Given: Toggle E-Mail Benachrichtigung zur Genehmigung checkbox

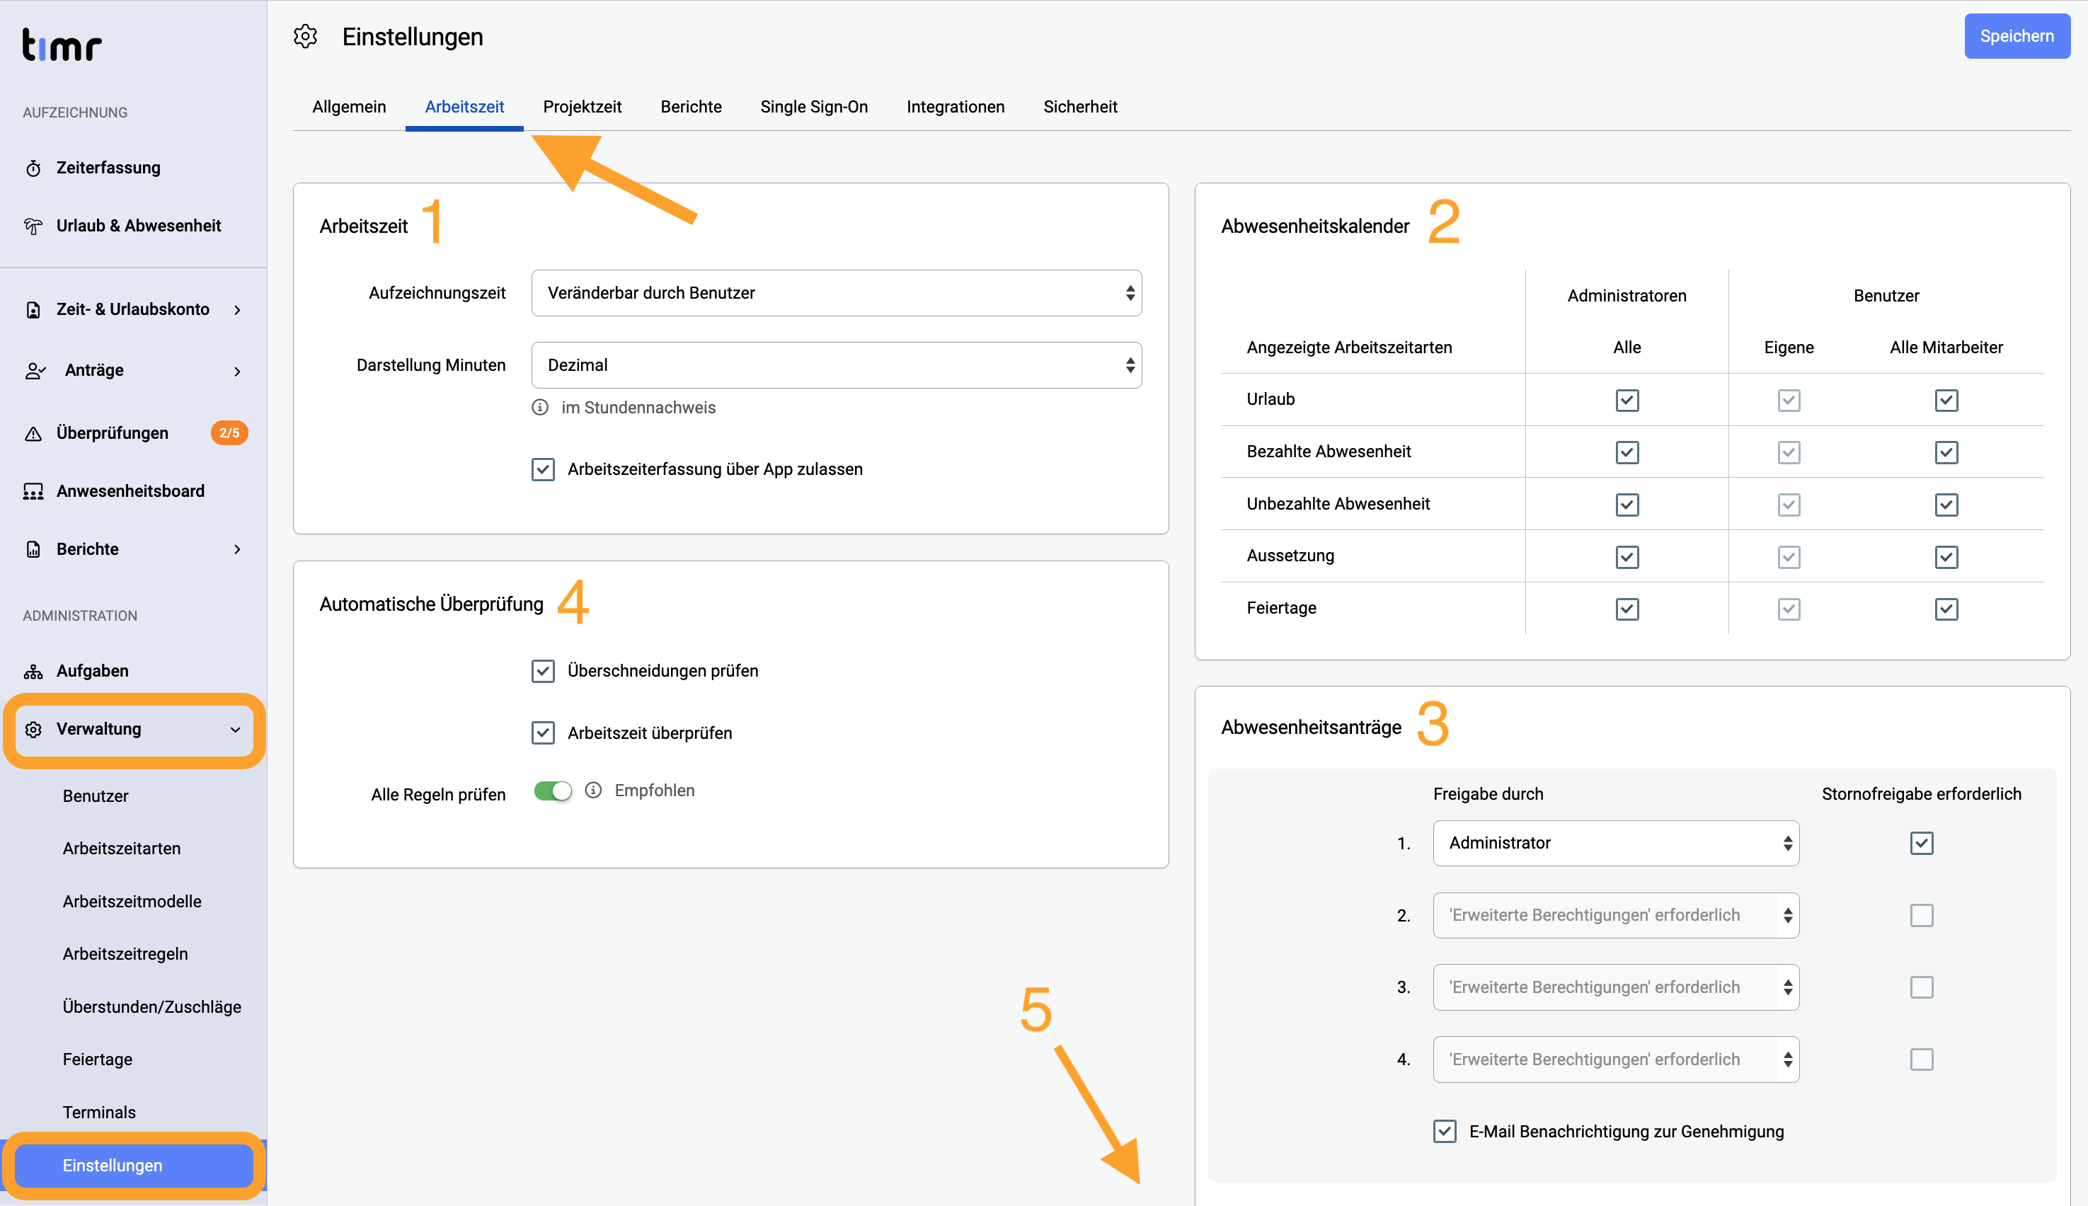Looking at the screenshot, I should point(1445,1132).
